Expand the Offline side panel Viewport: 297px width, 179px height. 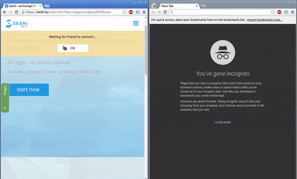click(5, 108)
